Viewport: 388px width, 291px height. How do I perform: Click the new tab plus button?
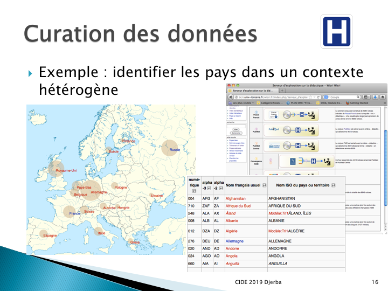[282, 91]
